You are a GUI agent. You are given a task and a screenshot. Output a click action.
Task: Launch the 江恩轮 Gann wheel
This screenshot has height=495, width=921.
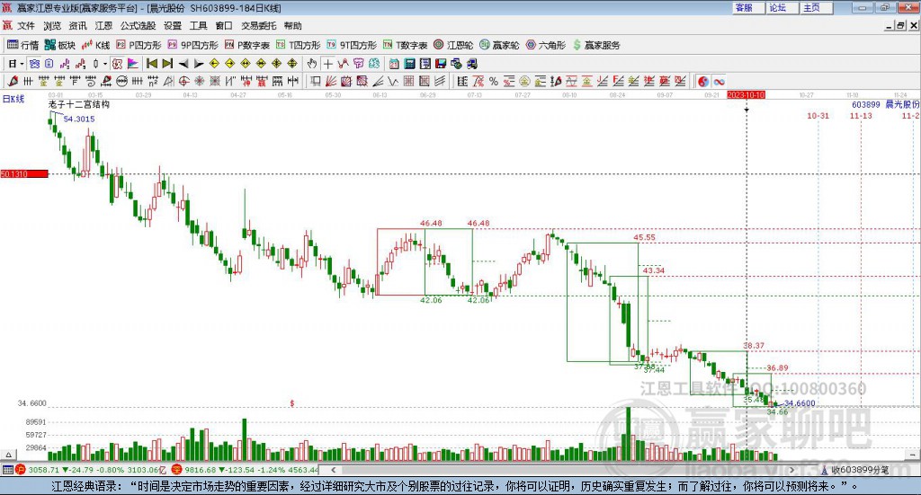453,45
